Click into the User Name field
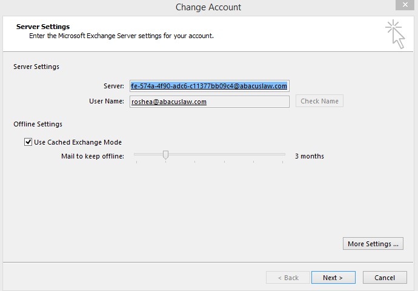The height and width of the screenshot is (291, 418). [x=209, y=102]
